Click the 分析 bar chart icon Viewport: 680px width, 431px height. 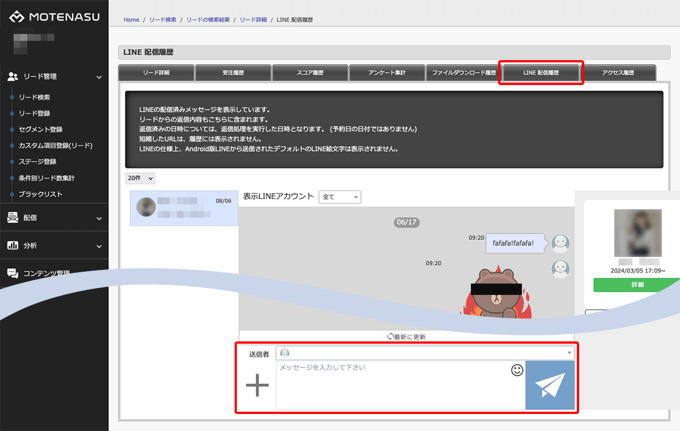(x=12, y=246)
